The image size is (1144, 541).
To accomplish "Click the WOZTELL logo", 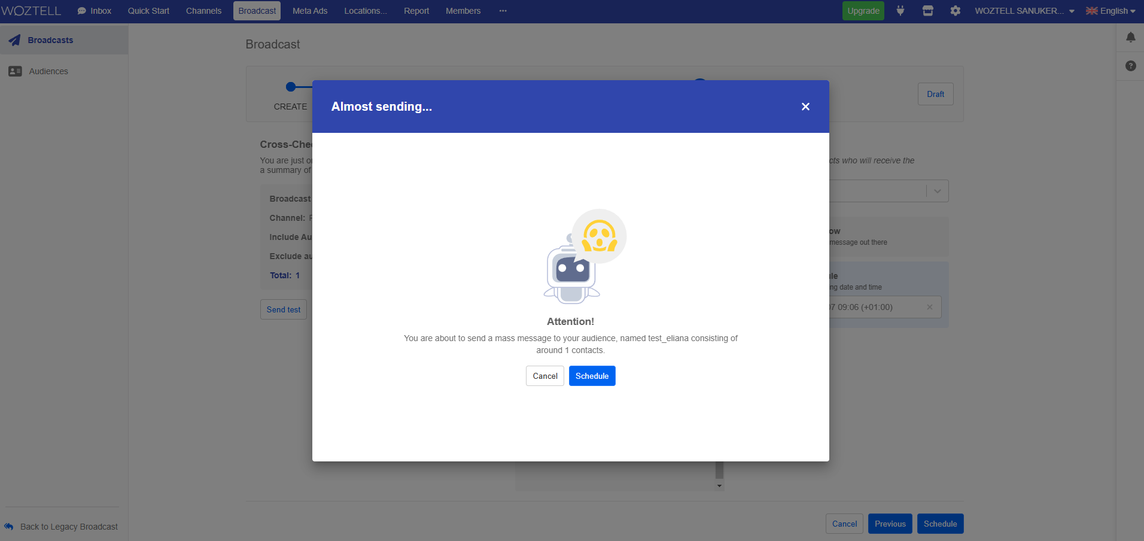I will 31,11.
